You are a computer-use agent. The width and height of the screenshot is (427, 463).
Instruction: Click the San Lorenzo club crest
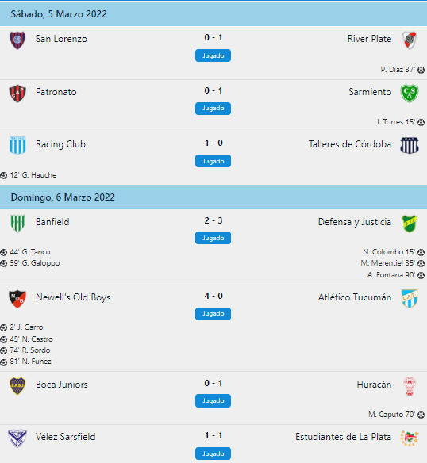[17, 40]
